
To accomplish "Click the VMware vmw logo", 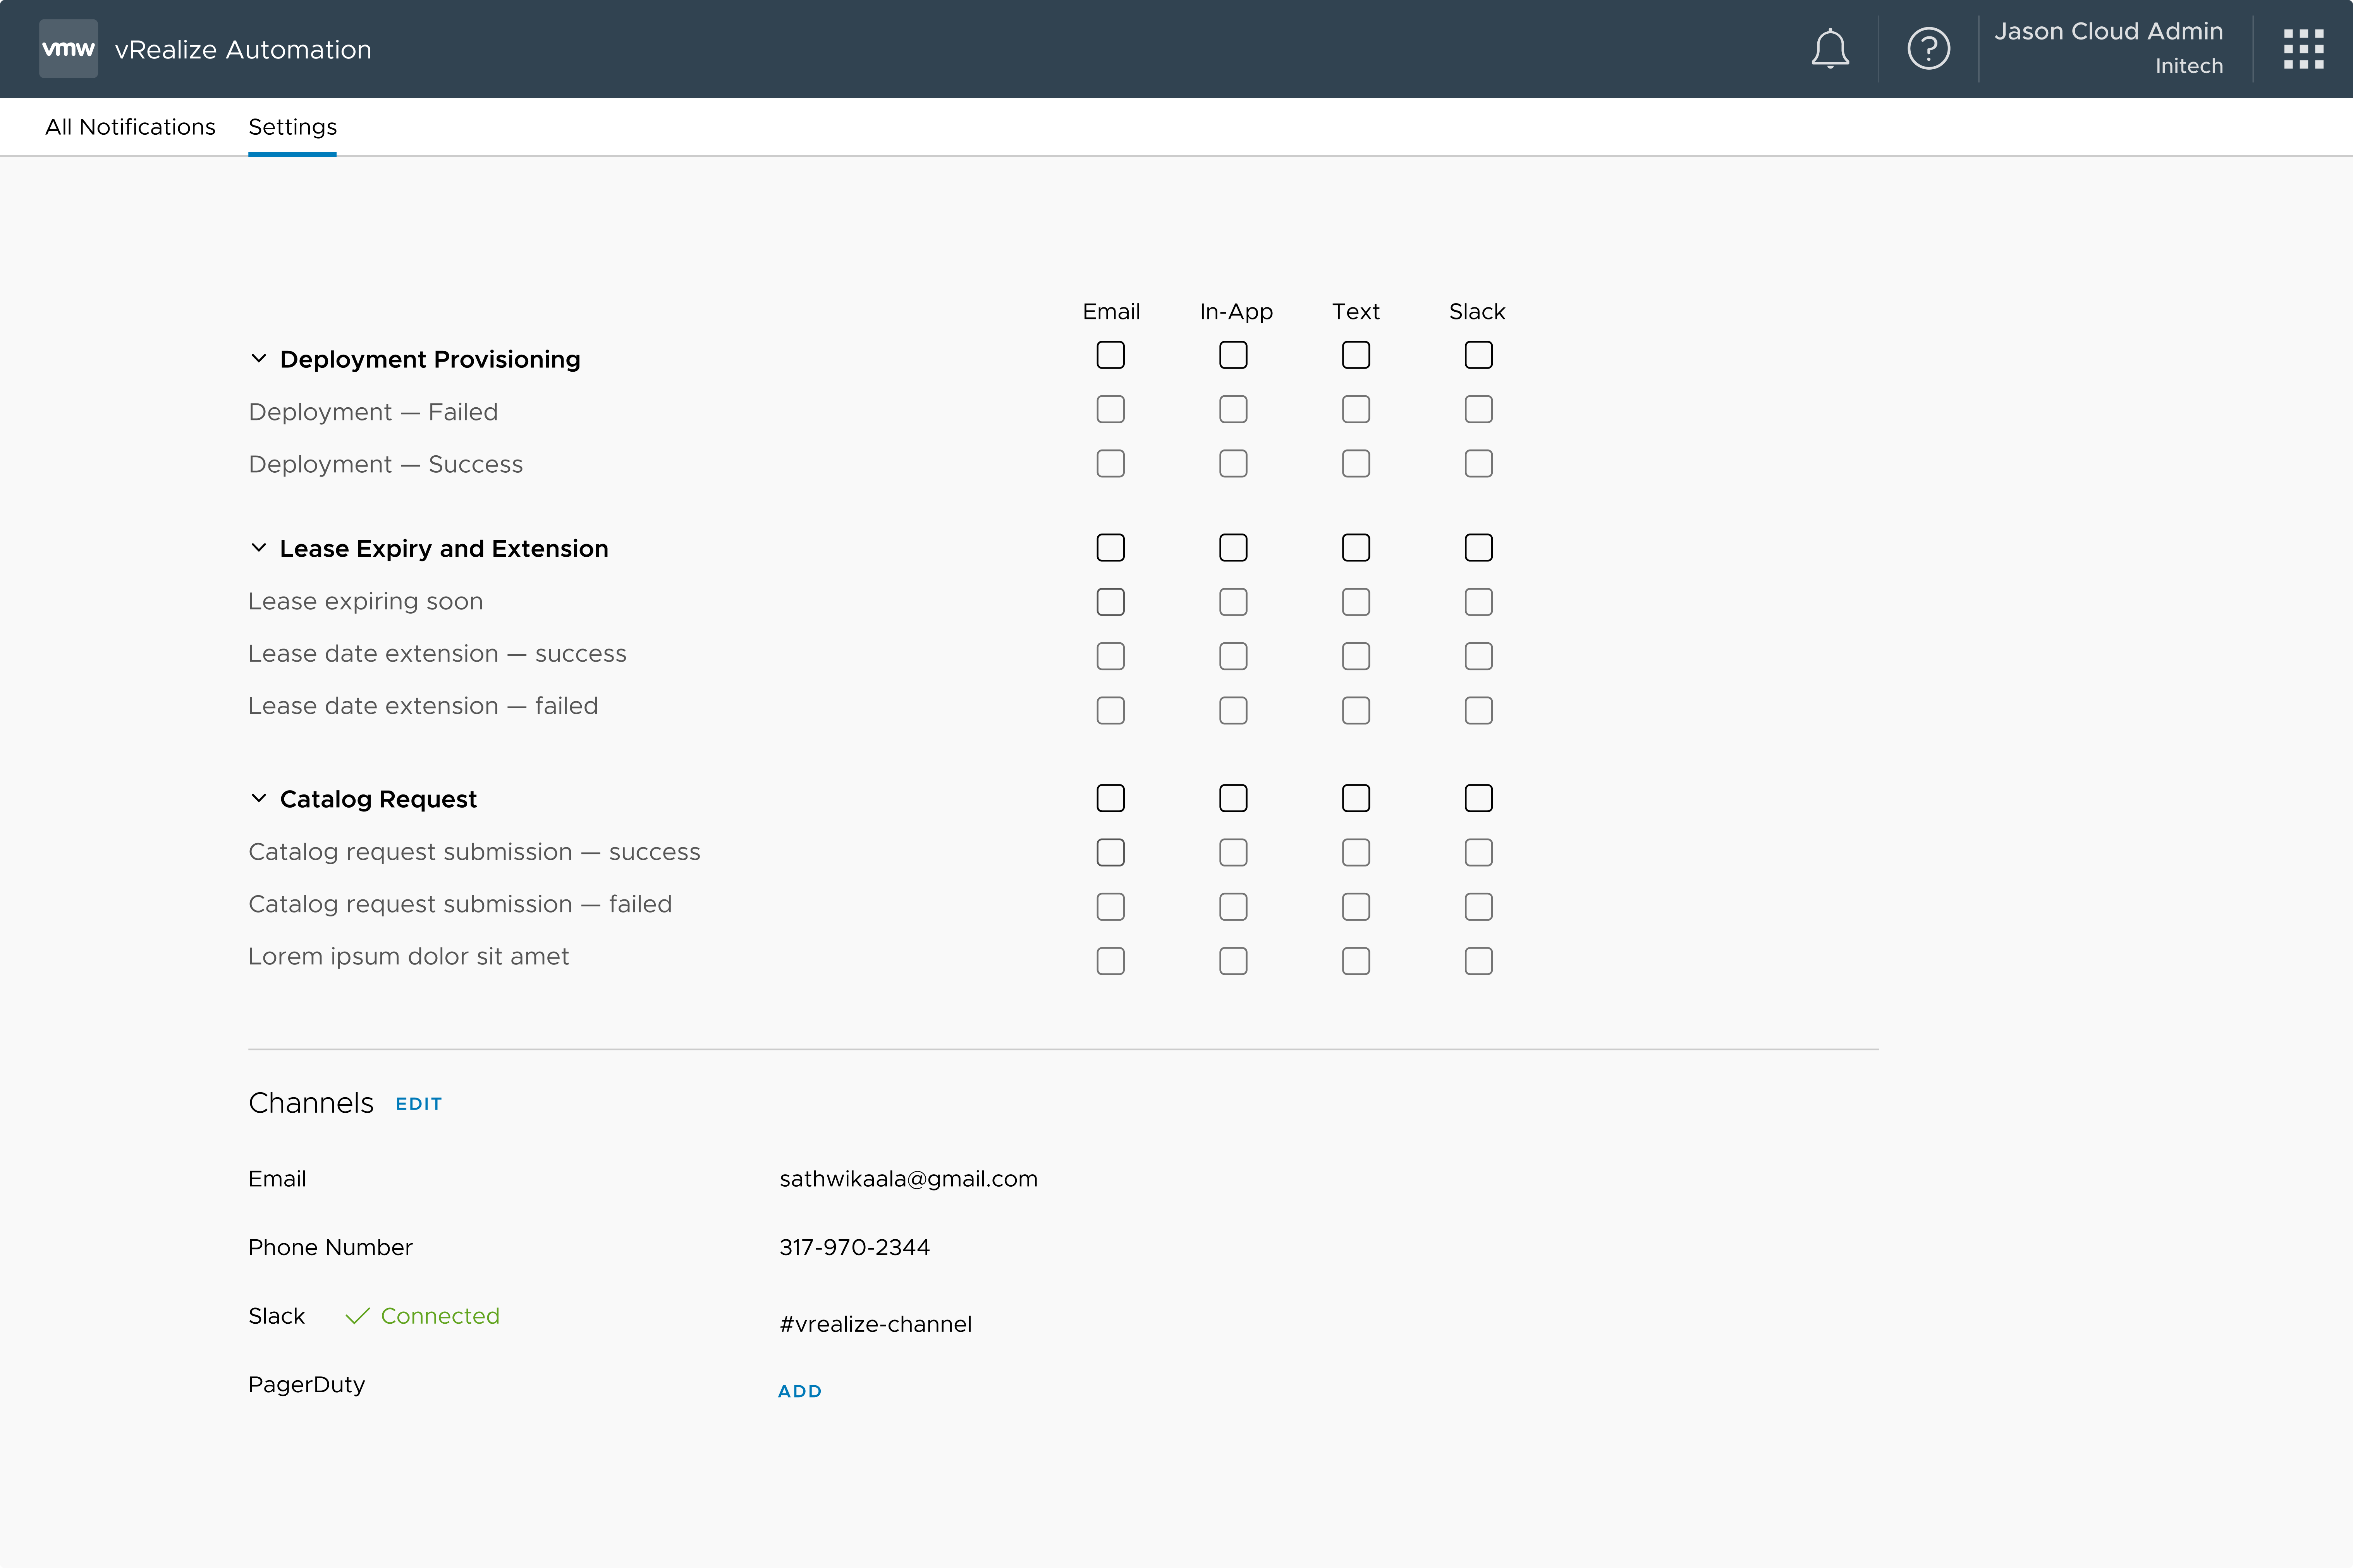I will coord(68,48).
